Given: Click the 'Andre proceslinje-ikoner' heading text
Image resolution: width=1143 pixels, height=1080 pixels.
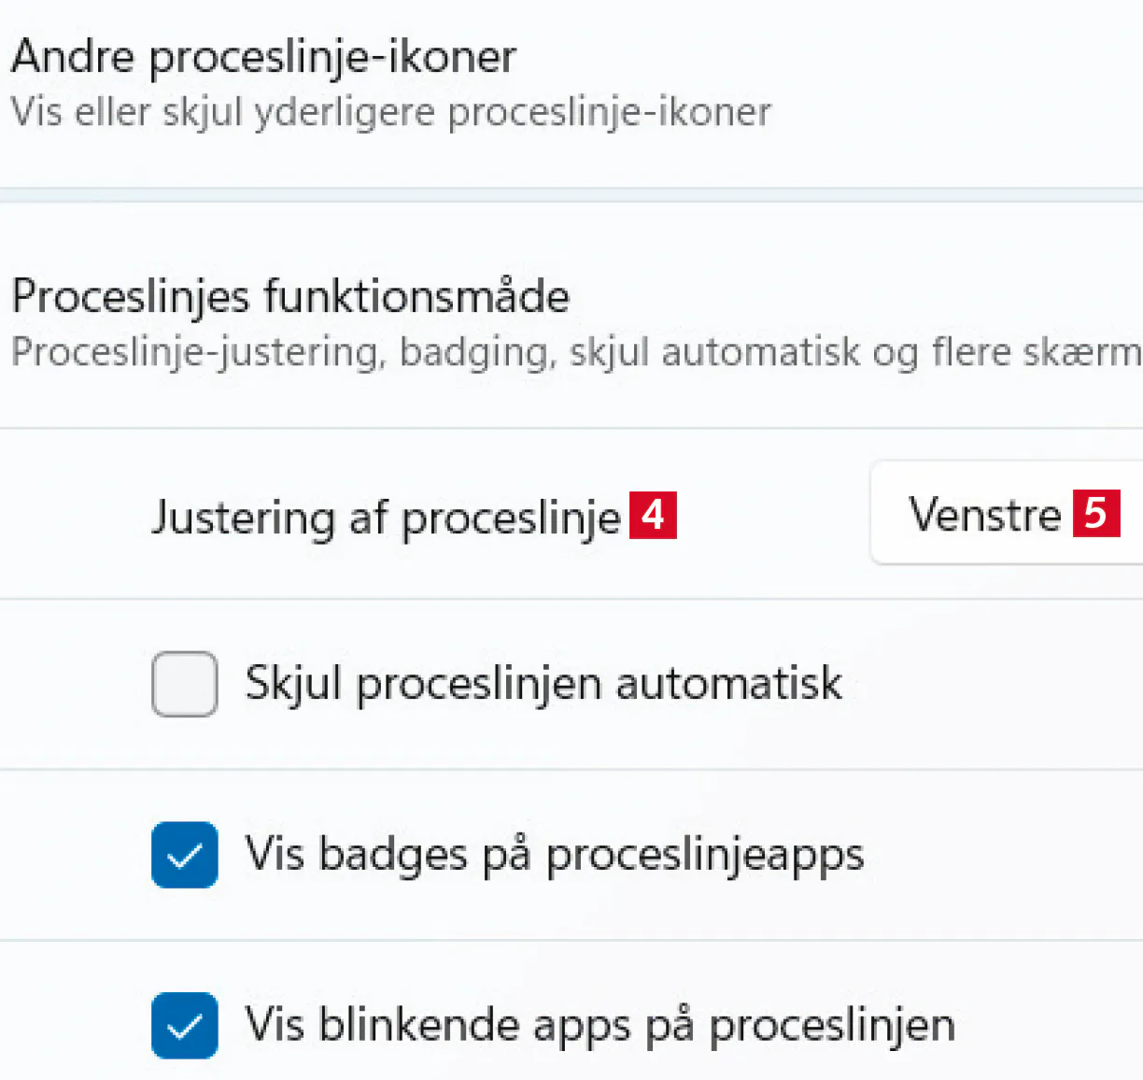Looking at the screenshot, I should click(x=263, y=58).
